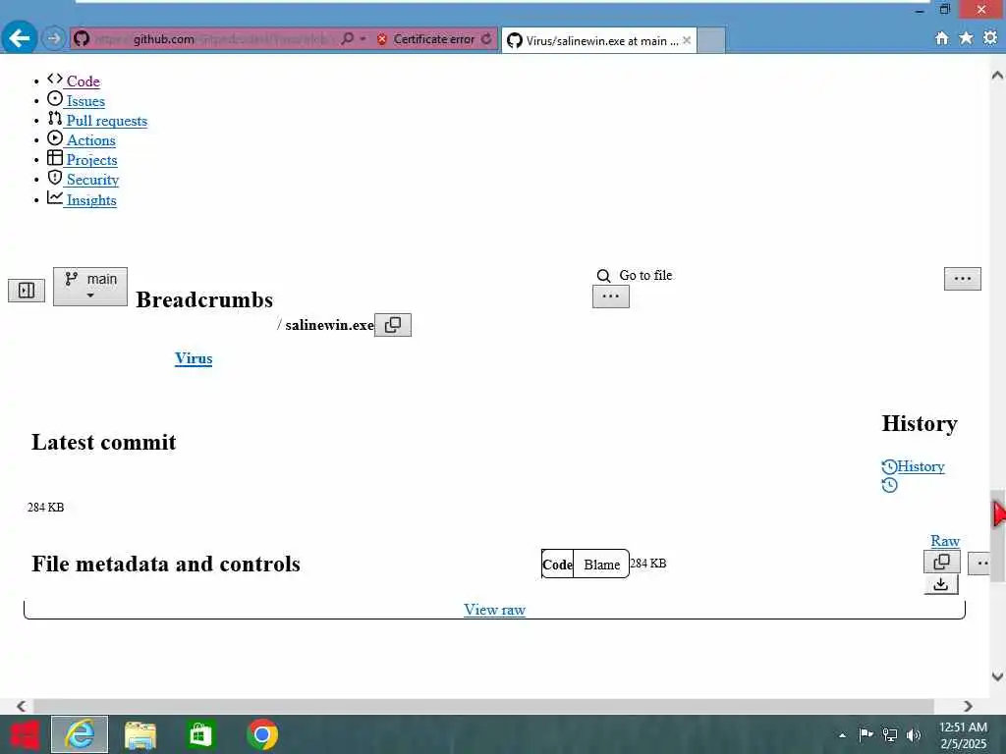This screenshot has height=754, width=1006.
Task: Open Windows Store from taskbar
Action: point(200,734)
